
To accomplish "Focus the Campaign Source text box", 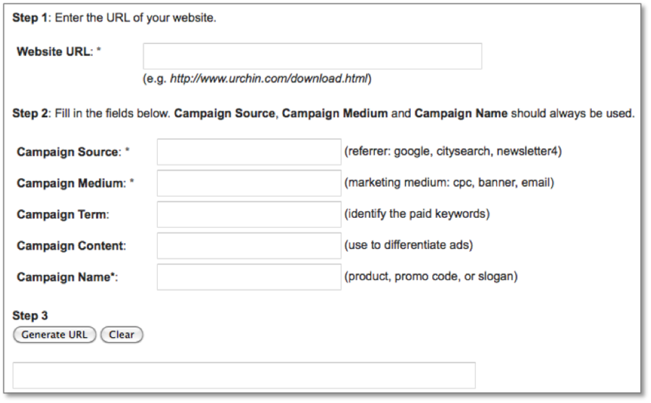I will click(x=249, y=152).
